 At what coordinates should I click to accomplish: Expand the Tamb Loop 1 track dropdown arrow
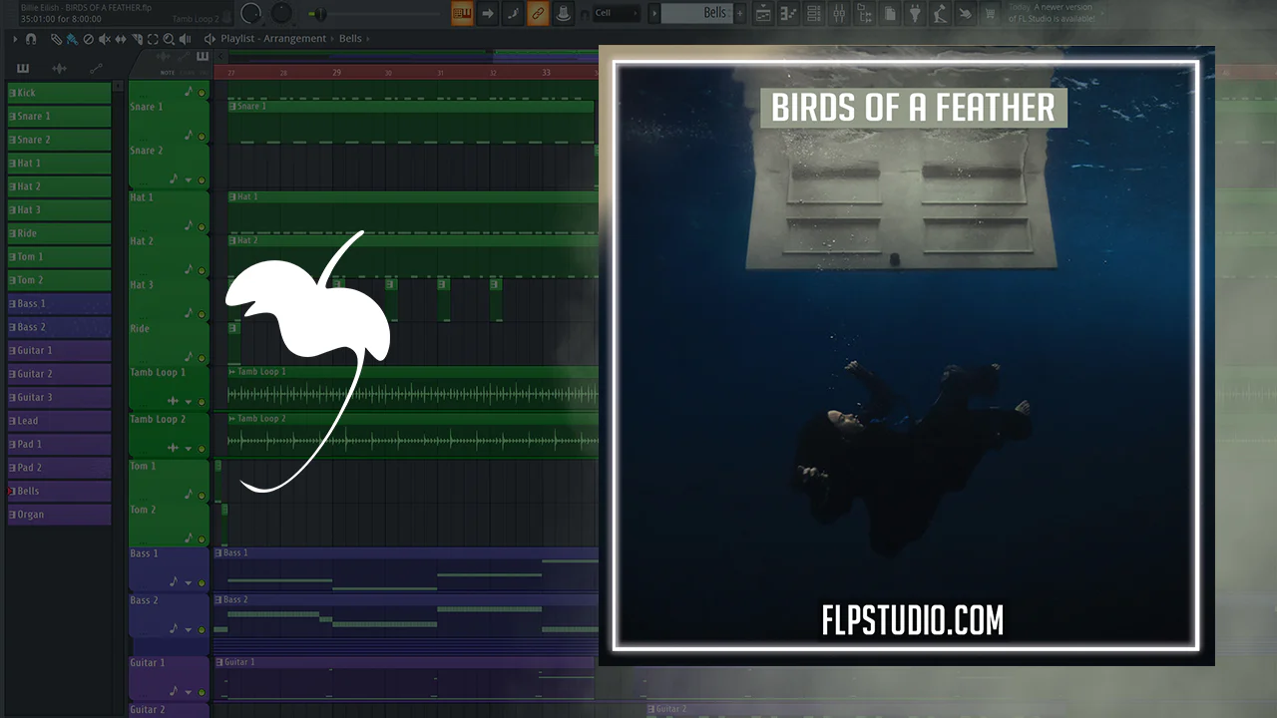tap(188, 402)
